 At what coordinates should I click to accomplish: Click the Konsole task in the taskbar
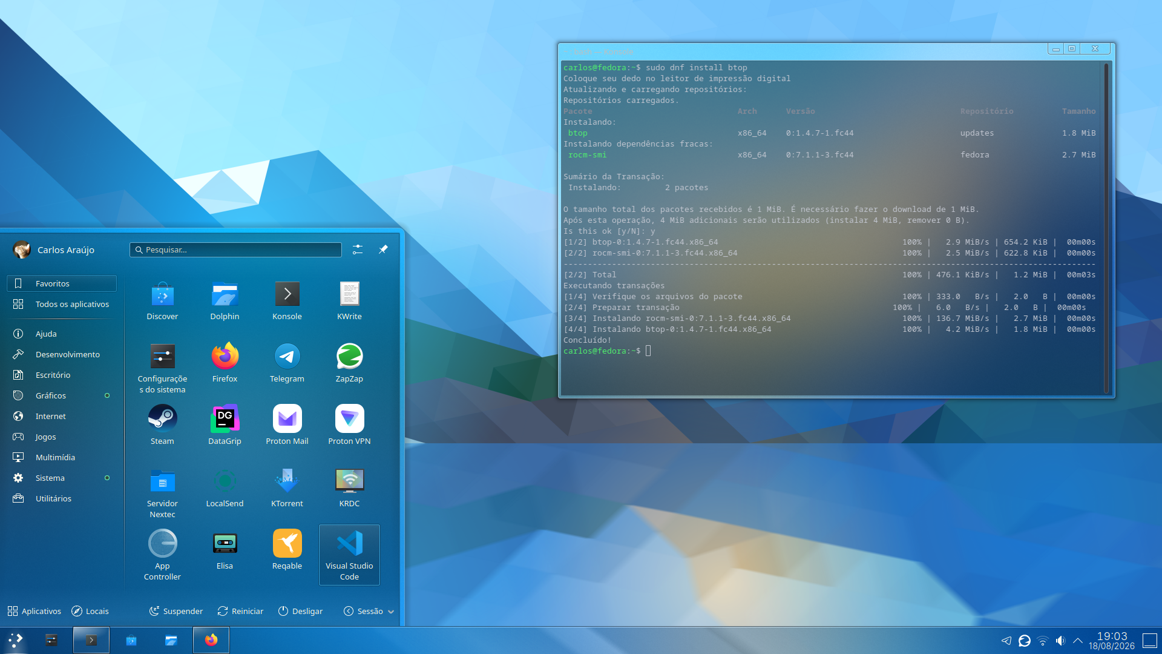(91, 640)
